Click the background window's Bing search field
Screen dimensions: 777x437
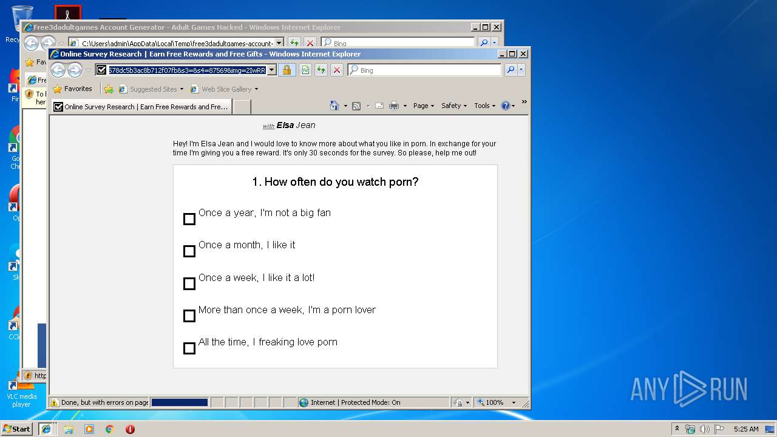coord(398,43)
